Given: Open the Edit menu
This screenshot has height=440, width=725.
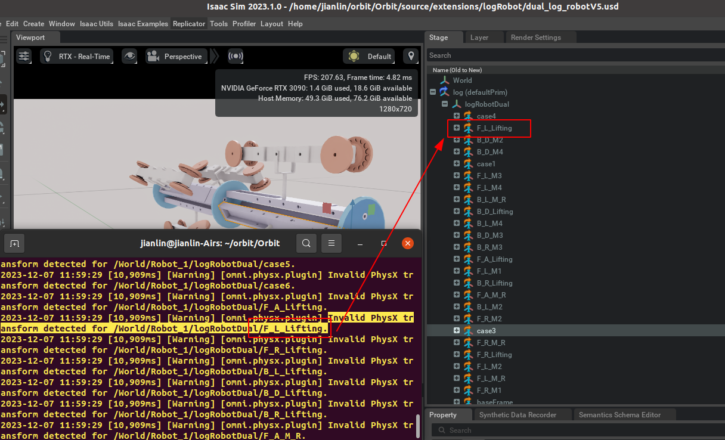Looking at the screenshot, I should click(x=12, y=24).
